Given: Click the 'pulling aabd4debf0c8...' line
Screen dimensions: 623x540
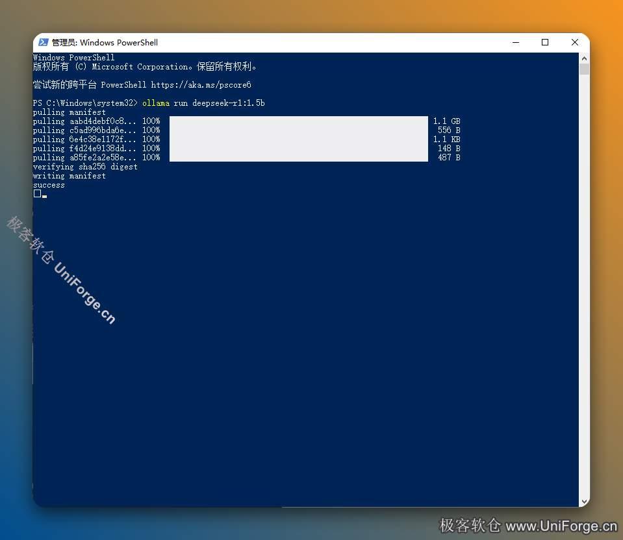Looking at the screenshot, I should point(246,121).
